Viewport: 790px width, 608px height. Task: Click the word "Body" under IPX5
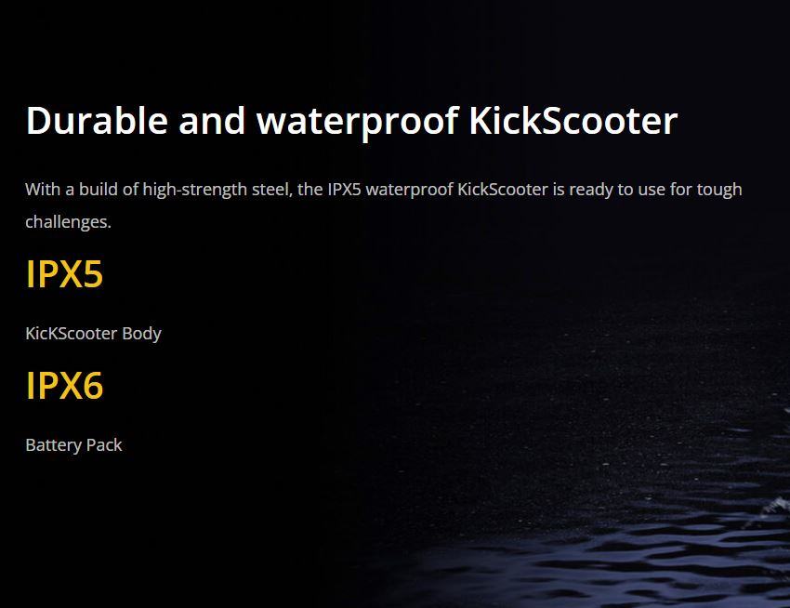coord(141,333)
